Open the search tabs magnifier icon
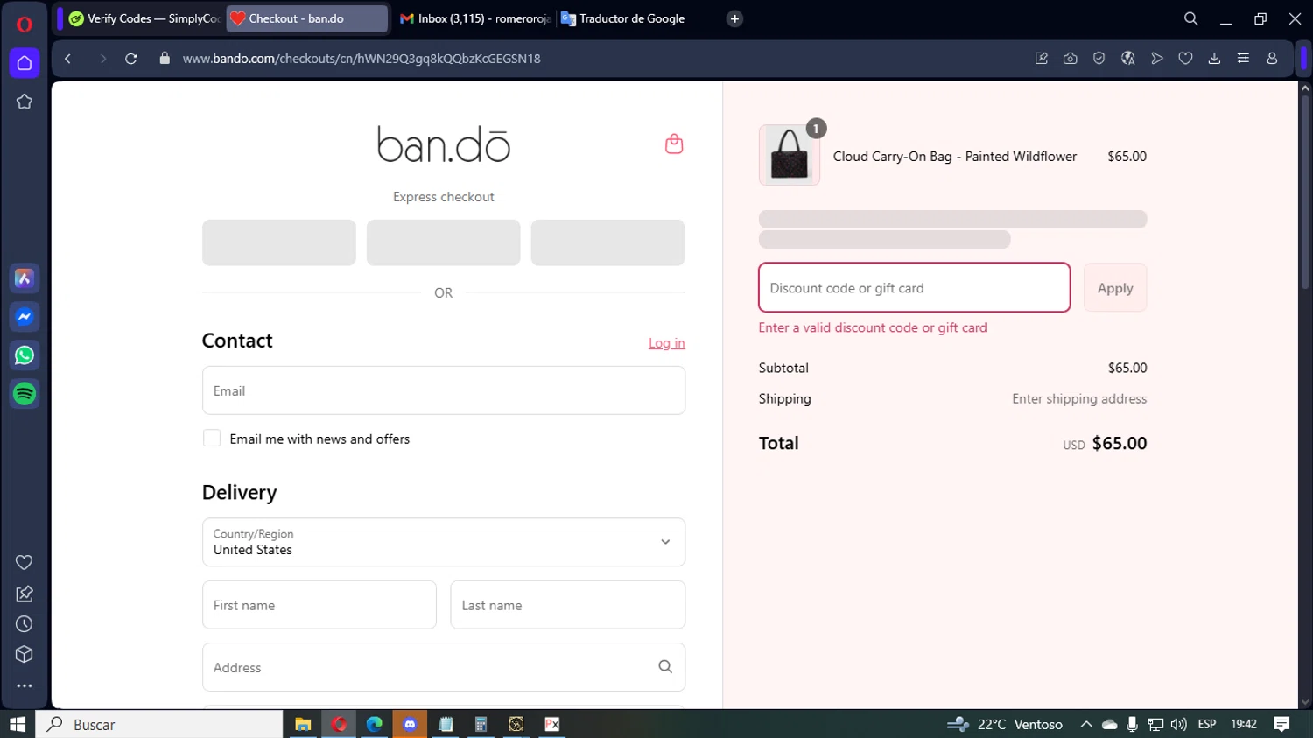Screen dimensions: 1313x738 1190,18
